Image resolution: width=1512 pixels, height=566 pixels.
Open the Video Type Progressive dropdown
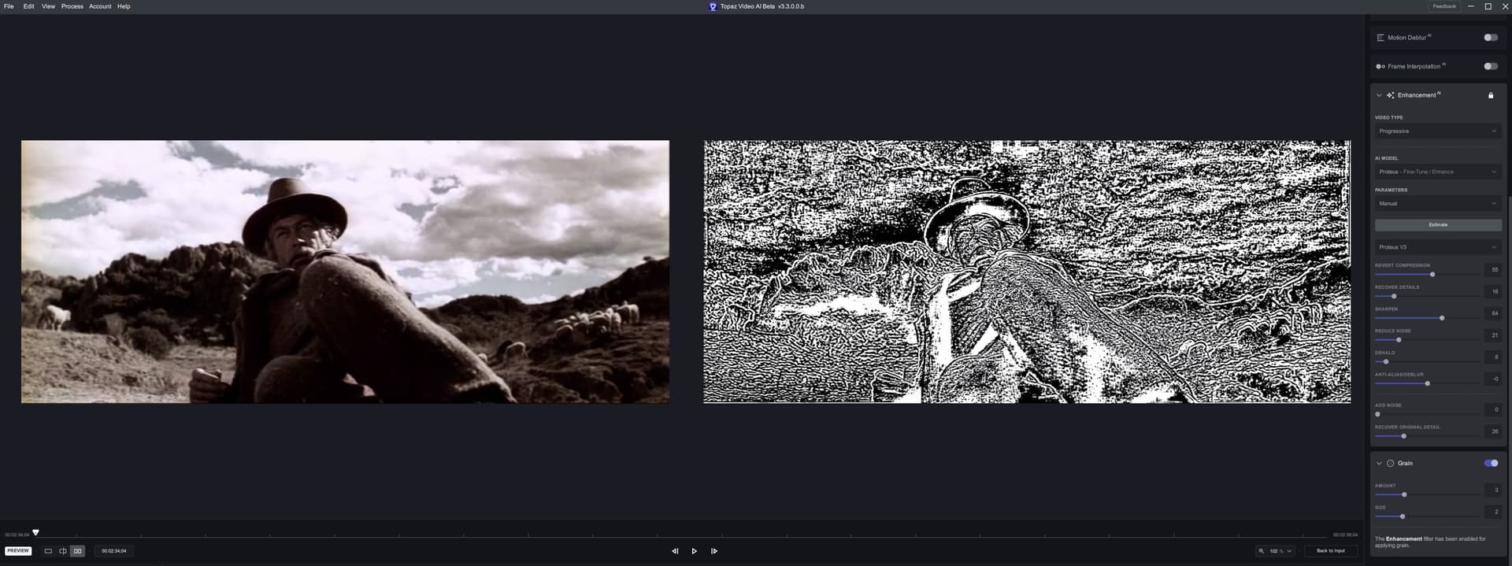coord(1438,131)
